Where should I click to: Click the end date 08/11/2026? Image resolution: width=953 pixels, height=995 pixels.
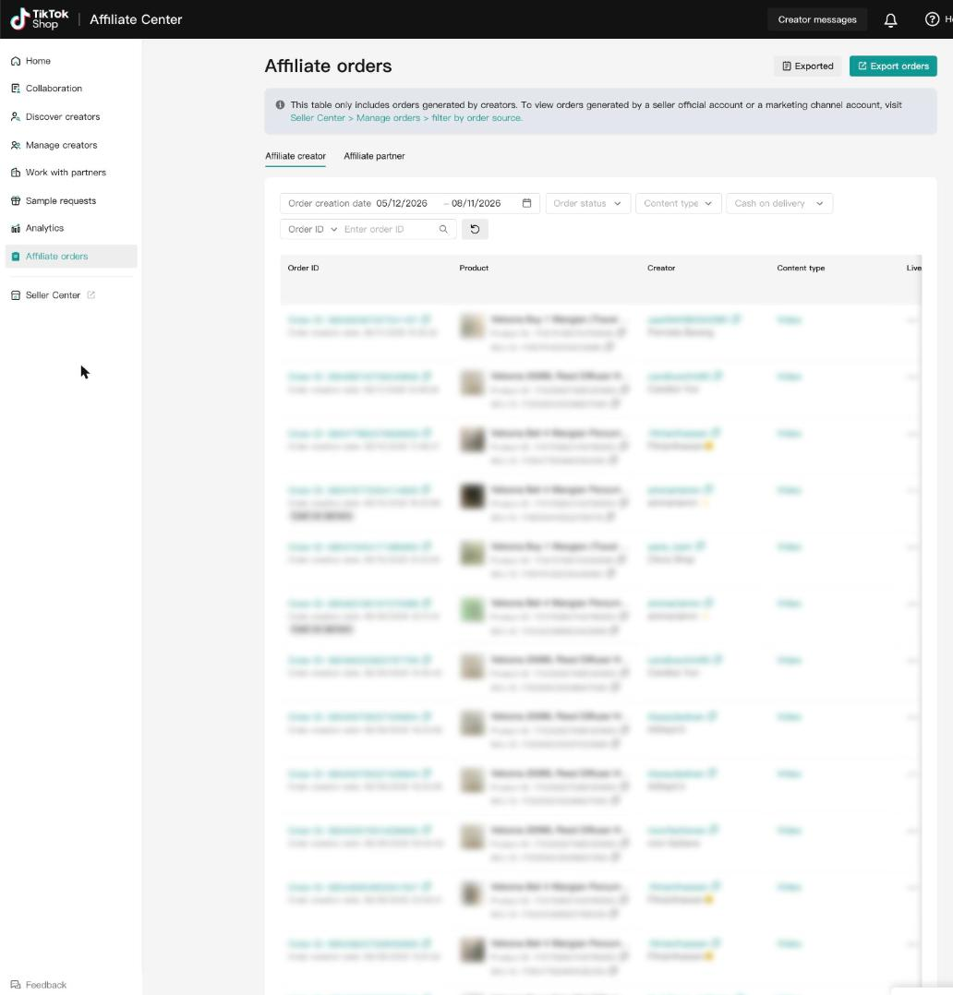(476, 203)
